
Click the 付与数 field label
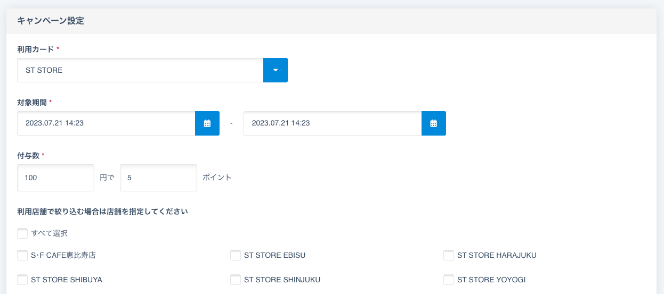click(28, 155)
